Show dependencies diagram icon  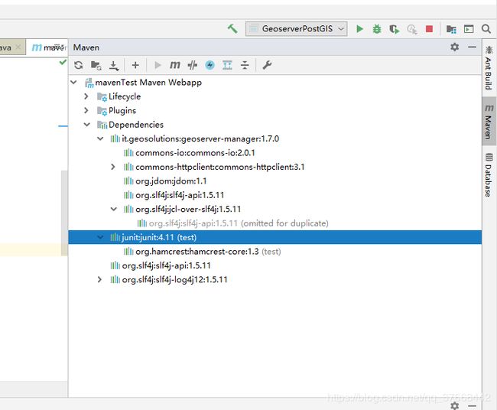click(227, 65)
